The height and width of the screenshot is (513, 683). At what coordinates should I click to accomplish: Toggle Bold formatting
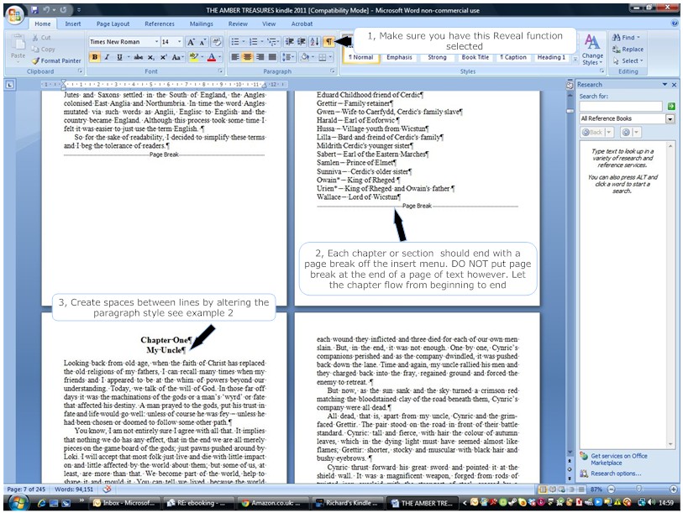point(95,57)
